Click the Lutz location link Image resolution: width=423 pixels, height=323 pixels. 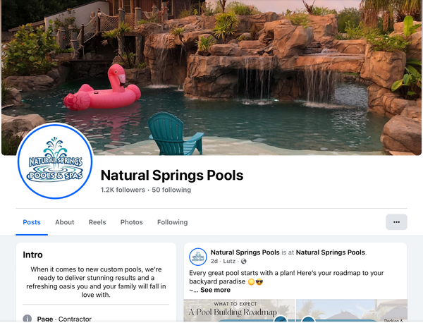229,261
